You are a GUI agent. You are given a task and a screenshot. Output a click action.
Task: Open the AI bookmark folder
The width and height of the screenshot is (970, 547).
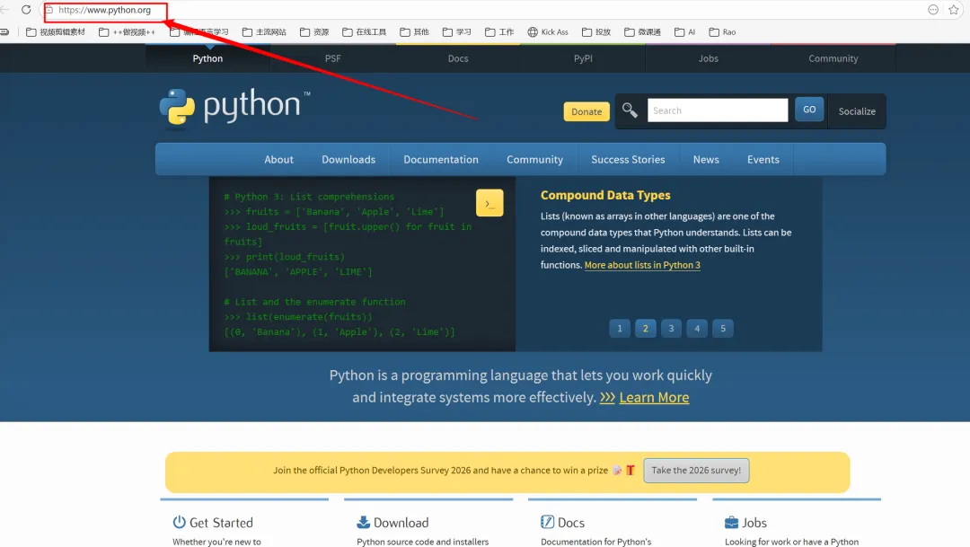point(684,32)
